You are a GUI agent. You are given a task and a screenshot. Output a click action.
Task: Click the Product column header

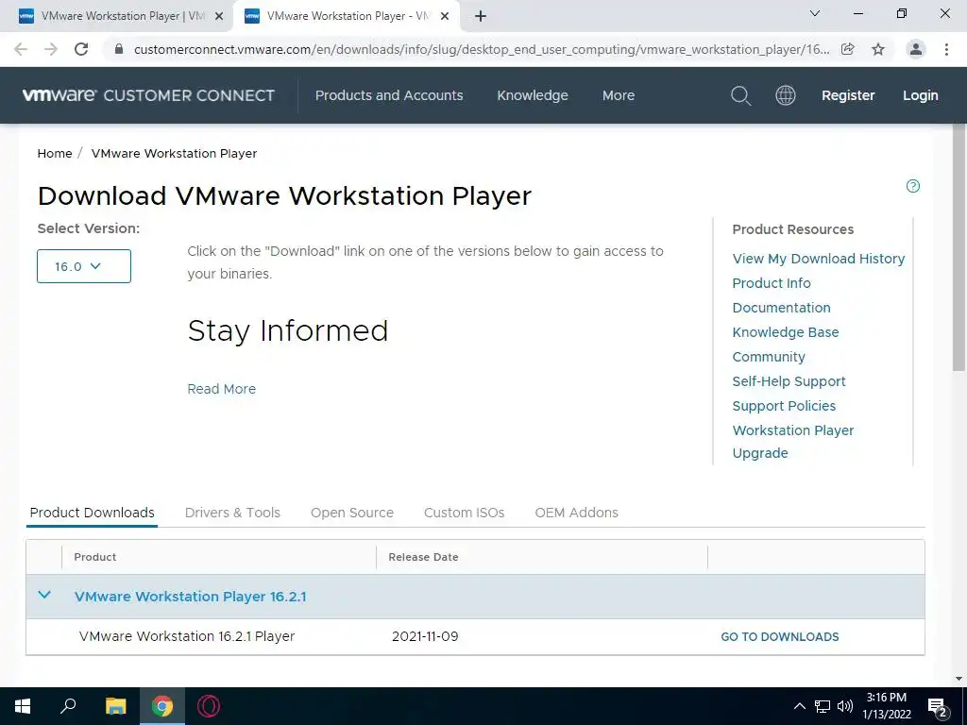(95, 557)
